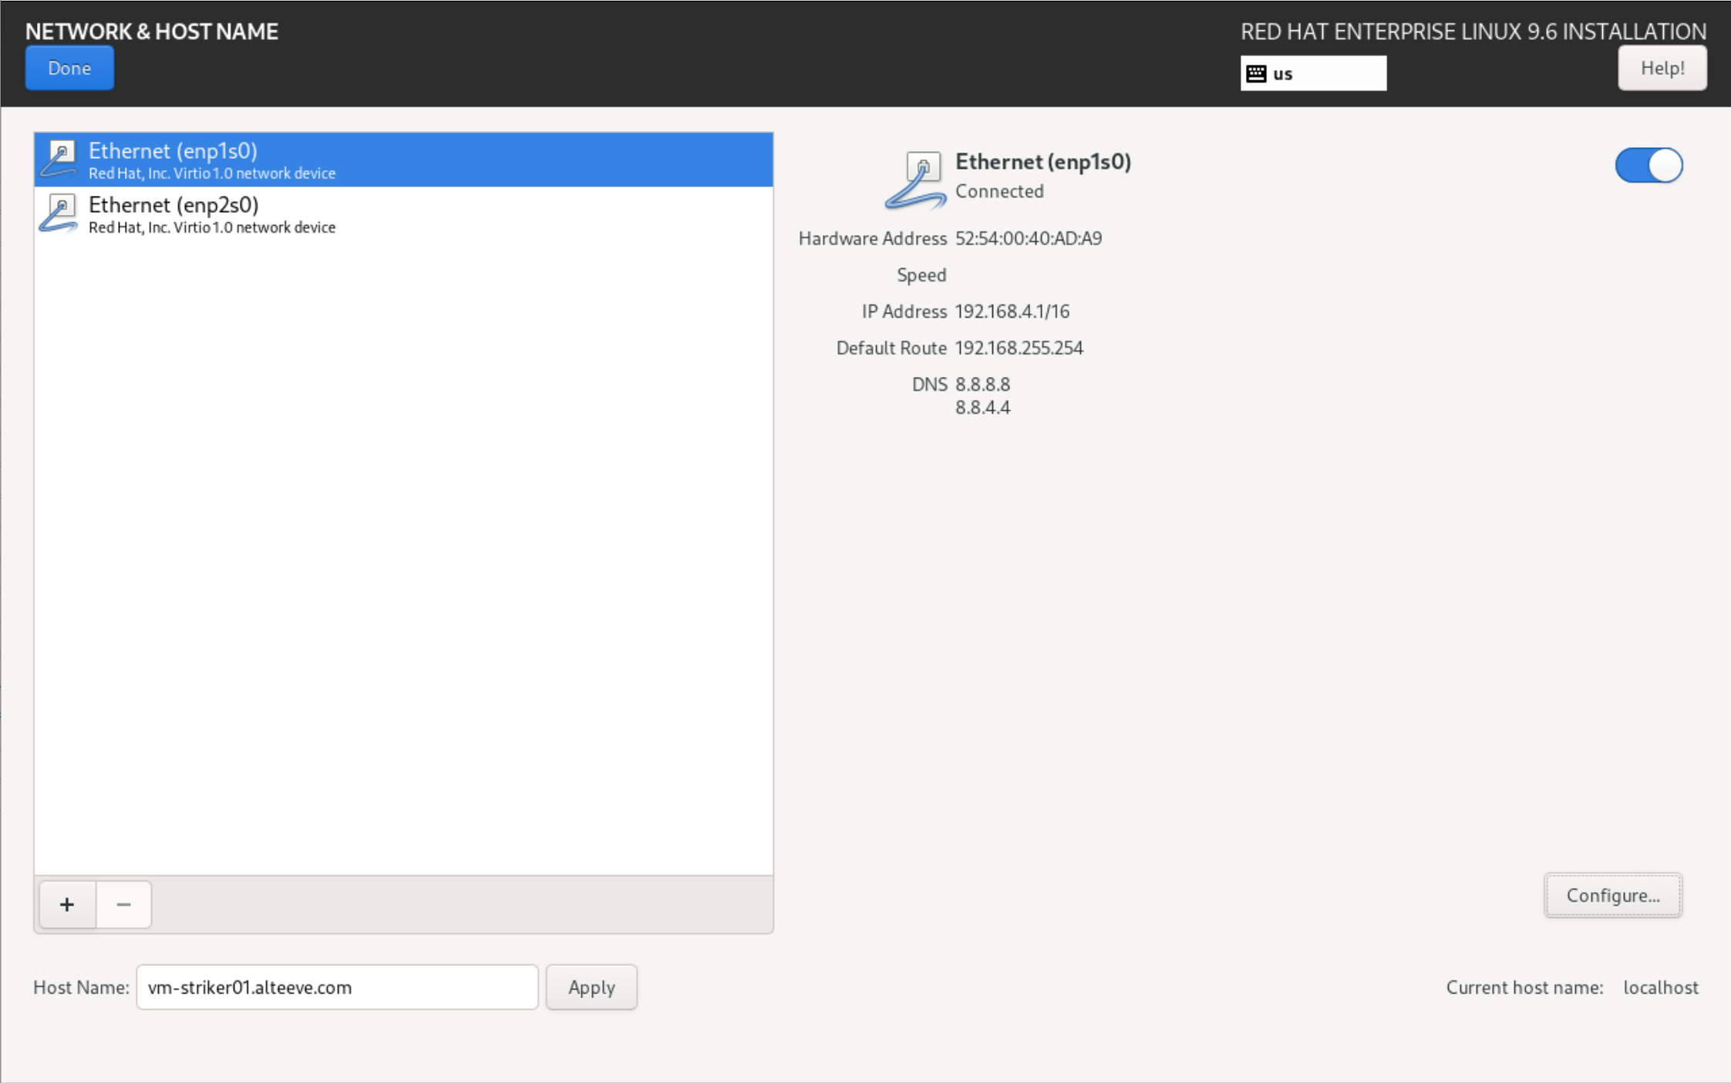The image size is (1731, 1083).
Task: Select Ethernet (enp2s0) in device list
Action: (x=403, y=214)
